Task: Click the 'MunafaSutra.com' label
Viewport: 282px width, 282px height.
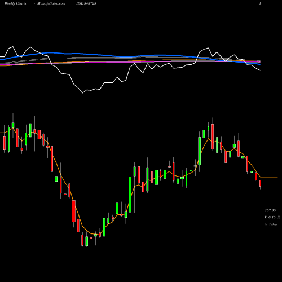Action: [x=51, y=3]
